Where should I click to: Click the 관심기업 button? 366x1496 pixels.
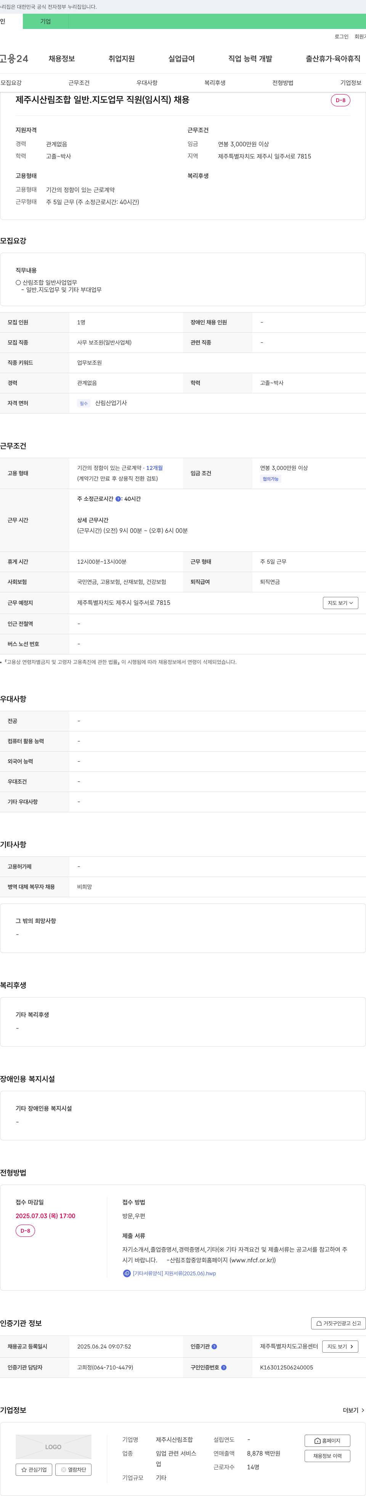34,1469
